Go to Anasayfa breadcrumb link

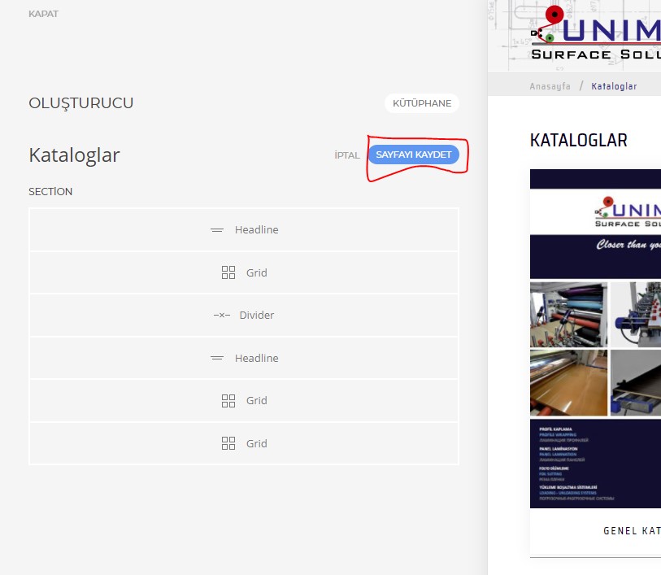point(550,86)
